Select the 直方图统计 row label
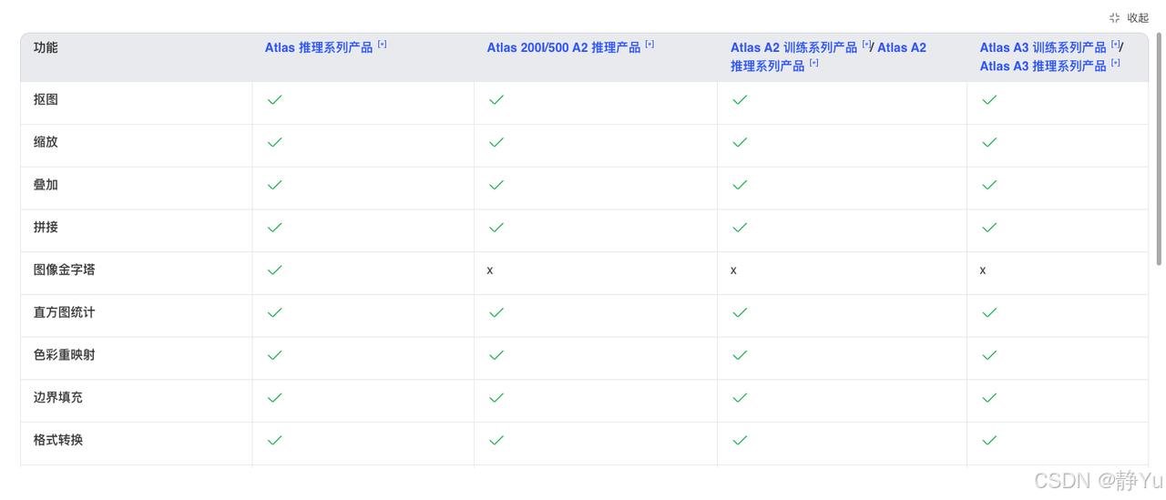Screen dimensions: 1166x500 pyautogui.click(x=65, y=312)
